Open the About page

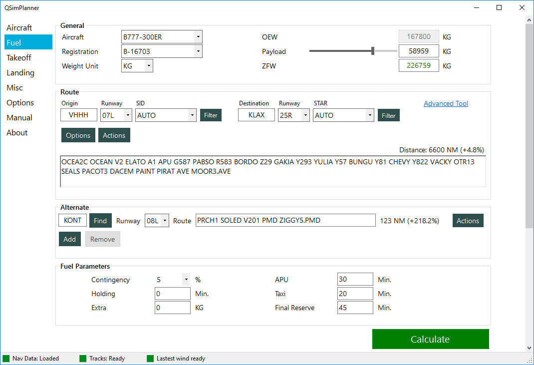pyautogui.click(x=17, y=133)
